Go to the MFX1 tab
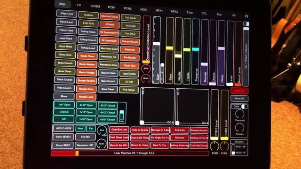 [x=159, y=10]
